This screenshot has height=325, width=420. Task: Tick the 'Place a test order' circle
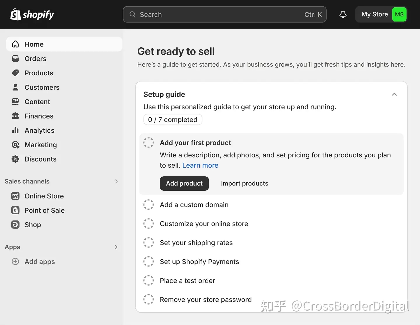point(148,281)
